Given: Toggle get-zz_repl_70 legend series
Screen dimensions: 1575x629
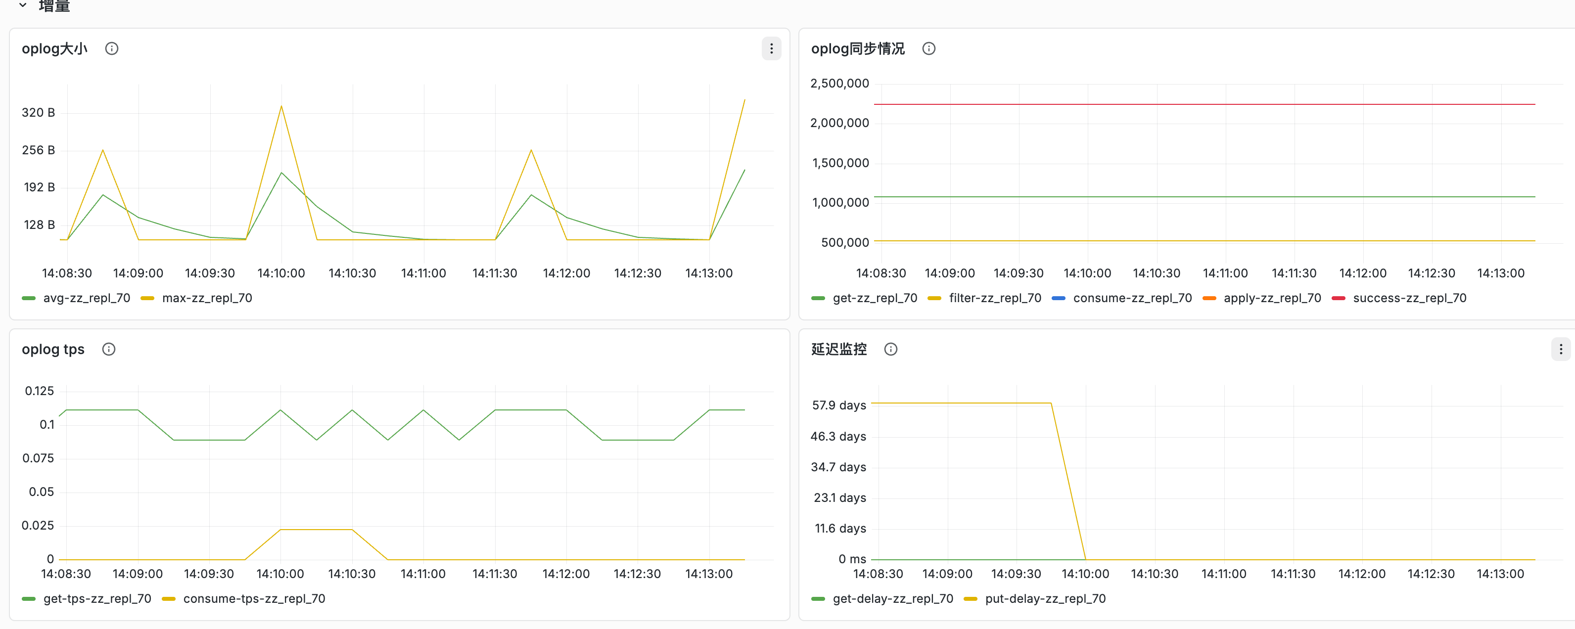Looking at the screenshot, I should [875, 298].
